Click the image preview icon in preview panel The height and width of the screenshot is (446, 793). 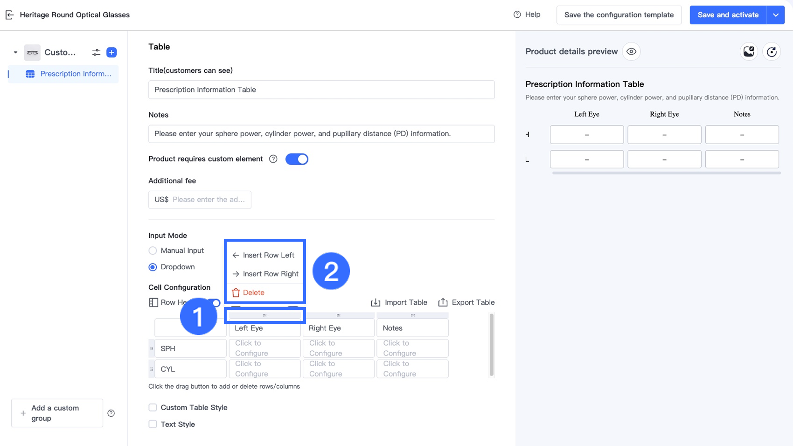pyautogui.click(x=749, y=51)
